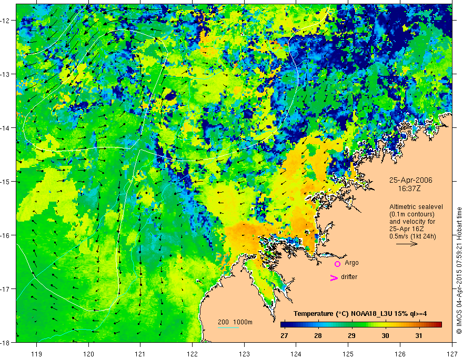Click the longitude label 123
The height and width of the screenshot is (358, 463).
[244, 354]
